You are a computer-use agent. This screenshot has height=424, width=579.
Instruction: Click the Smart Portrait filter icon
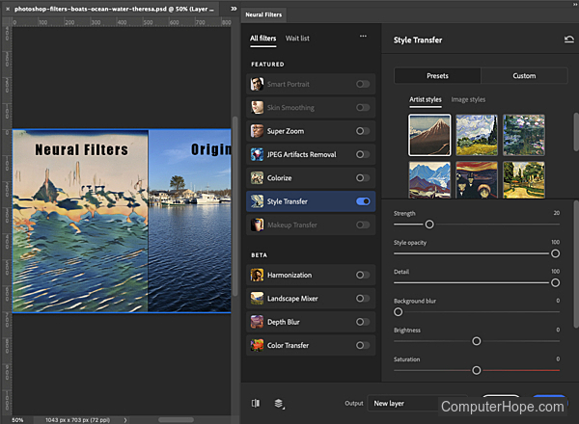click(257, 84)
